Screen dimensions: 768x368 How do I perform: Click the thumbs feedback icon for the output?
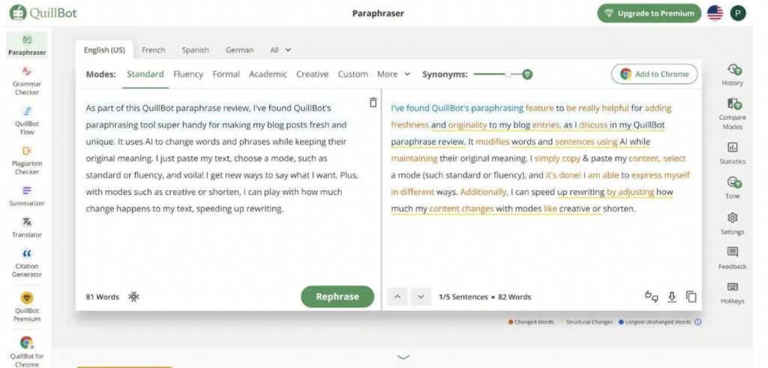point(652,297)
